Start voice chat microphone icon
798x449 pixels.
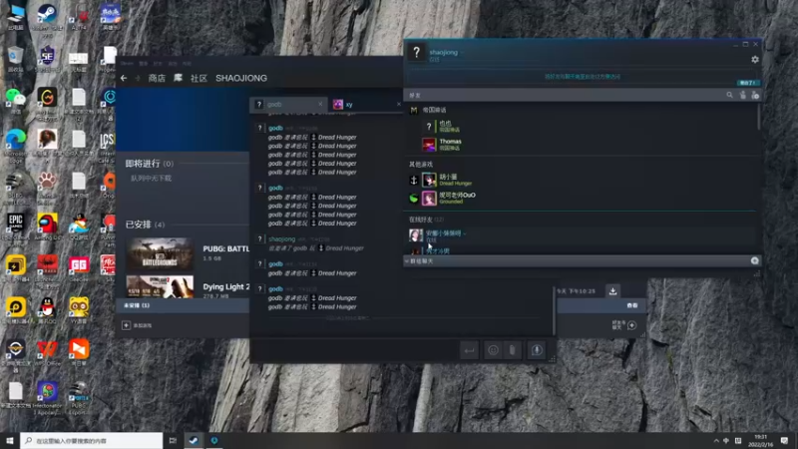pos(537,350)
